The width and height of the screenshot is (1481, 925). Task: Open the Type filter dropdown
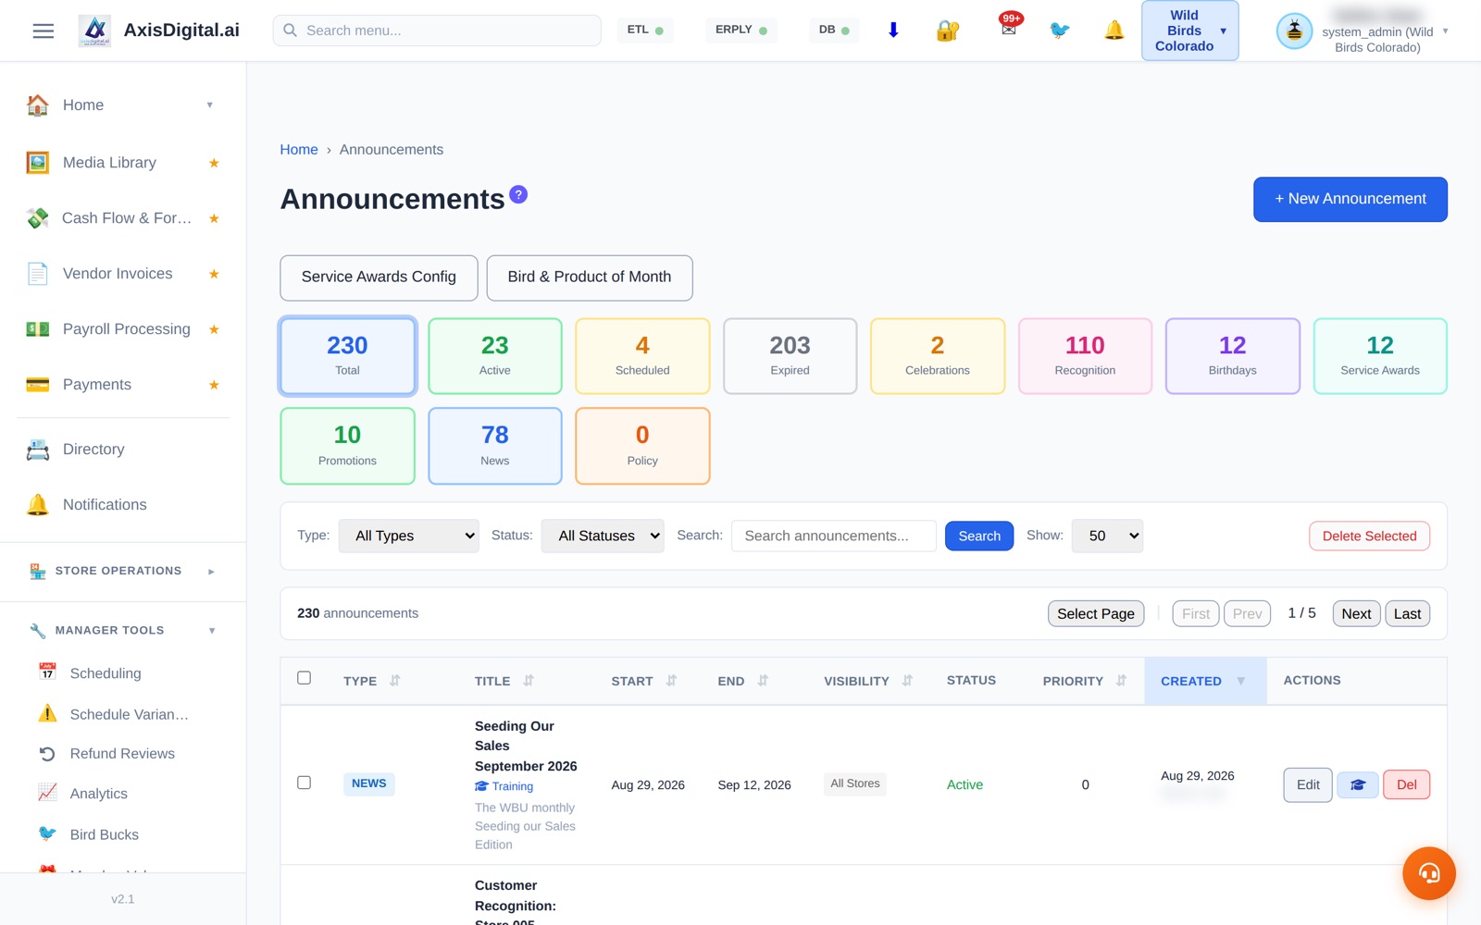(409, 536)
